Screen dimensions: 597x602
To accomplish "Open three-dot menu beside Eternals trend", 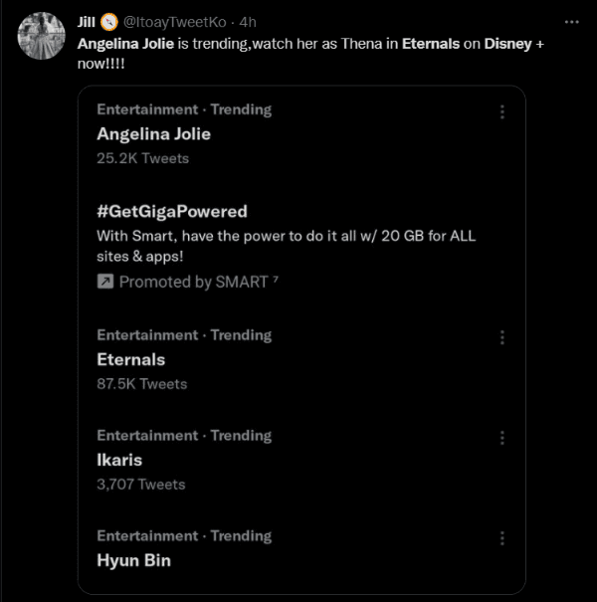I will tap(502, 338).
